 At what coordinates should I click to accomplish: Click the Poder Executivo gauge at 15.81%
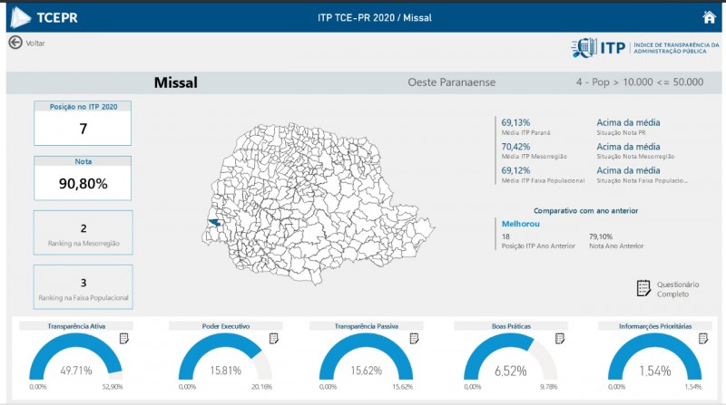[x=225, y=362]
